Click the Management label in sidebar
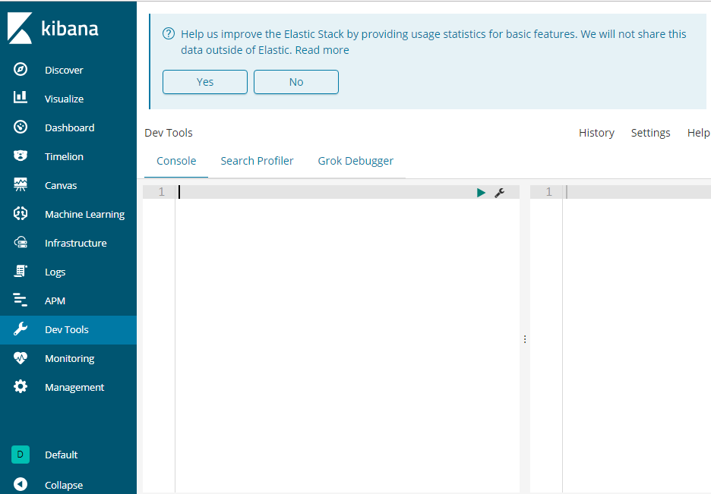Viewport: 711px width, 494px height. point(74,387)
